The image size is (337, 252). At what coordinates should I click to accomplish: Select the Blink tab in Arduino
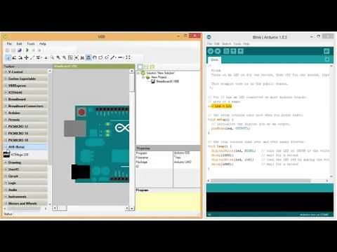[x=214, y=60]
